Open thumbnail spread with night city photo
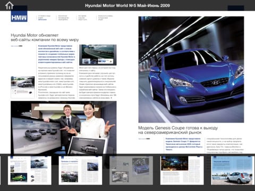 [x=182, y=170]
